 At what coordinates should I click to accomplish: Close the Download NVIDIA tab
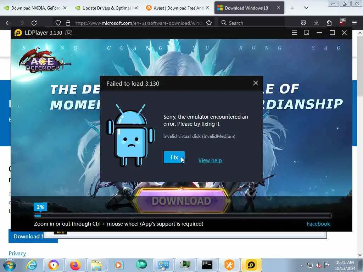coord(65,8)
